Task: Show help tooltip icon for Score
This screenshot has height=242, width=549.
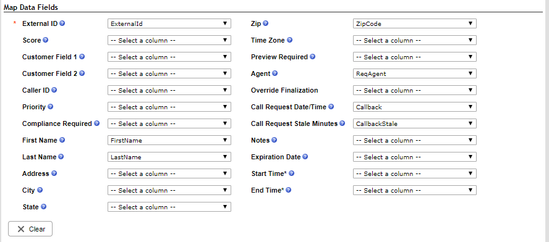Action: [x=45, y=40]
